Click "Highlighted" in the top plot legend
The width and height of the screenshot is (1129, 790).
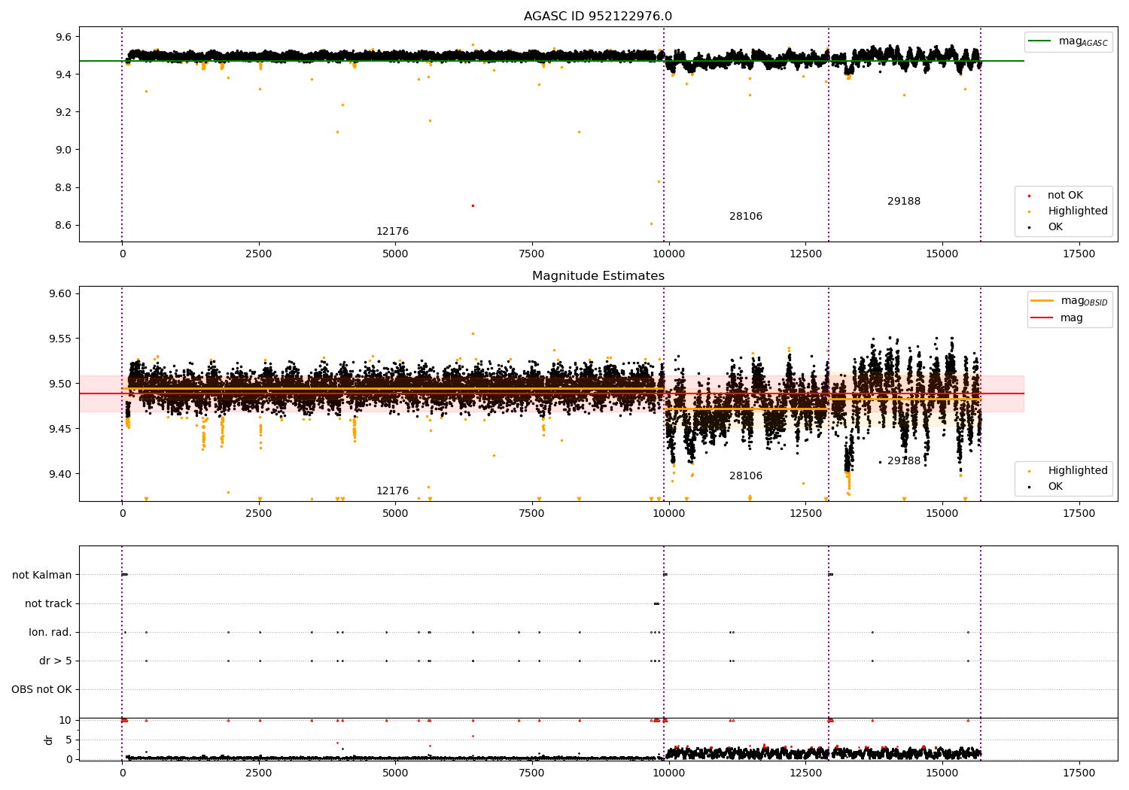coord(1078,211)
